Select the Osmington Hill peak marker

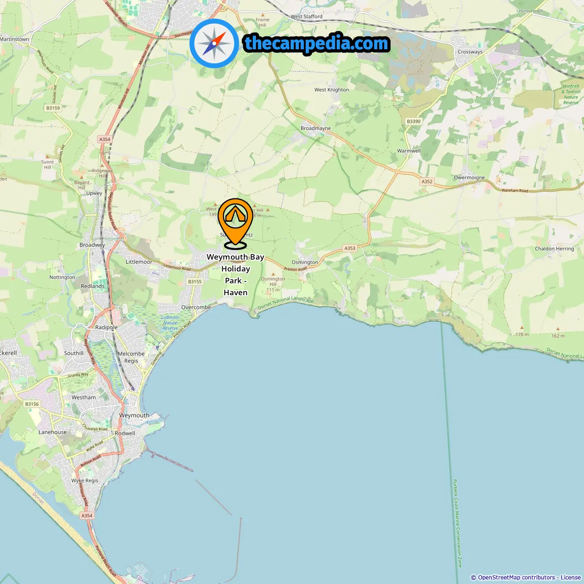point(273,274)
